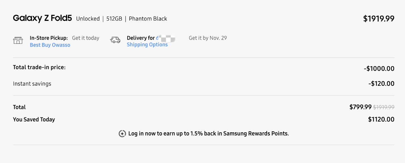Click the crossed-out $1919.99 original price
The width and height of the screenshot is (405, 163).
(384, 107)
